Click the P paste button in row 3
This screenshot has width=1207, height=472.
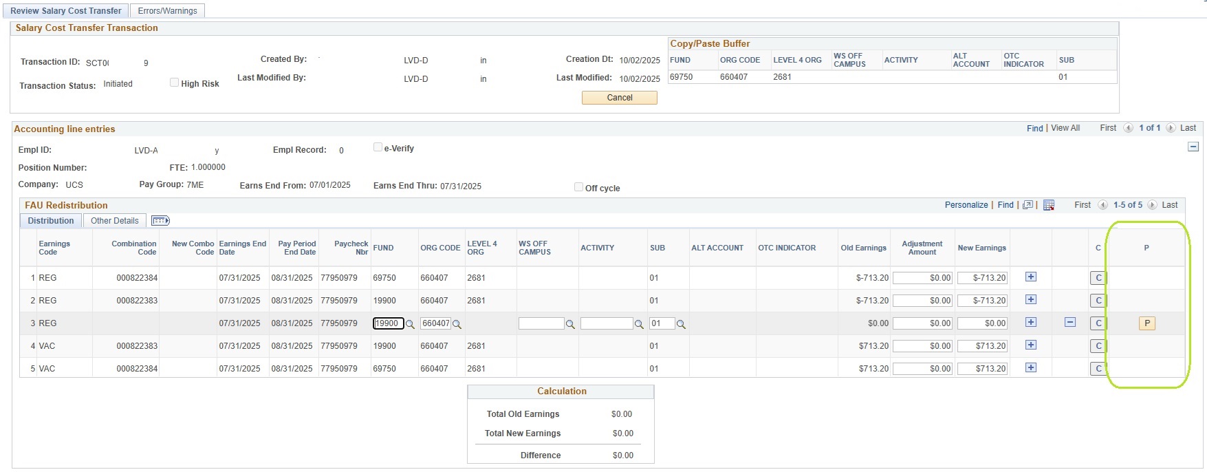(1146, 323)
